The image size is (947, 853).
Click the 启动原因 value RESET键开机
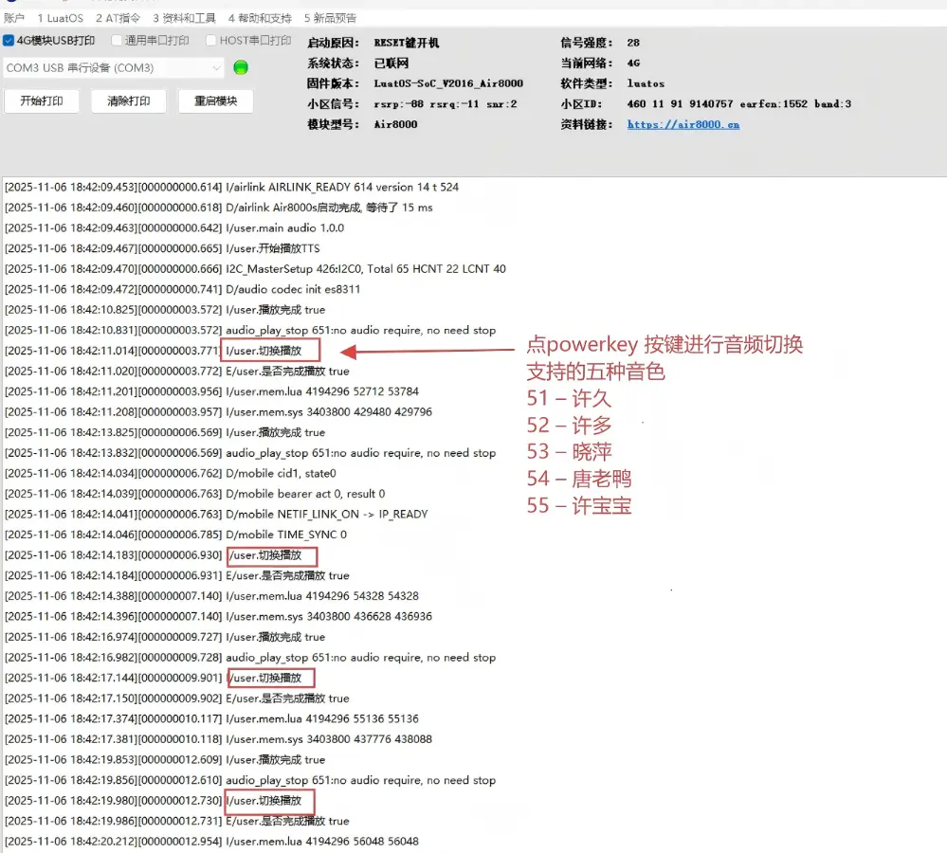(x=407, y=43)
